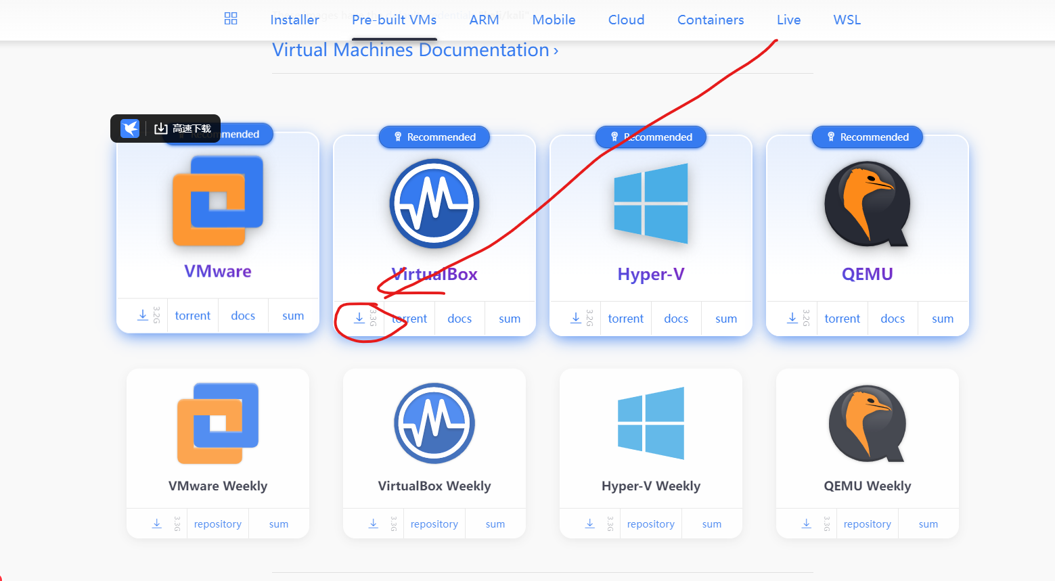Show the VirtualBox Weekly sum
Image resolution: width=1055 pixels, height=581 pixels.
(495, 524)
